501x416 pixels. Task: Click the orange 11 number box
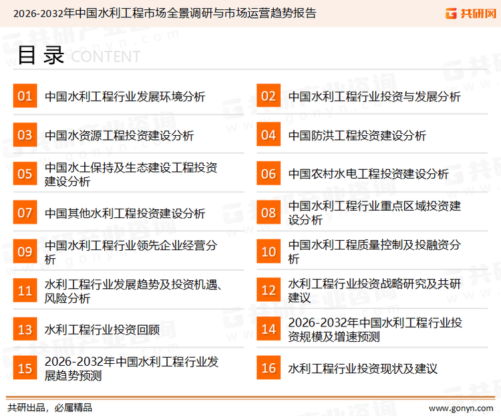(25, 290)
